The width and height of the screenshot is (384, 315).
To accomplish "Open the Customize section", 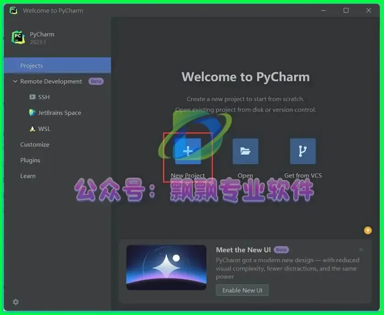I will [x=35, y=144].
